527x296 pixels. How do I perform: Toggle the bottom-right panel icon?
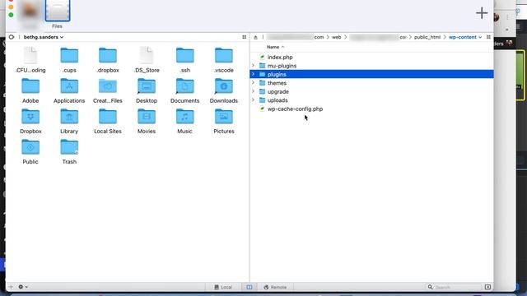click(487, 287)
